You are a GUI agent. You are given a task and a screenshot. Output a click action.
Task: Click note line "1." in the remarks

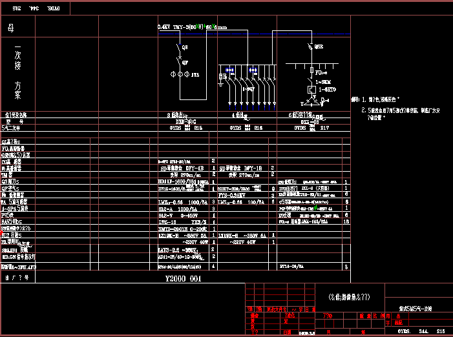pos(381,99)
